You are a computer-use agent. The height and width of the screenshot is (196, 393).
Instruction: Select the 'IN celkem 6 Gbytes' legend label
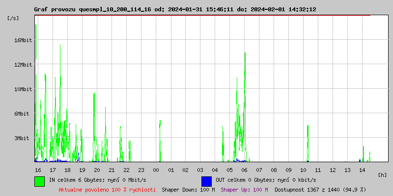(97, 180)
